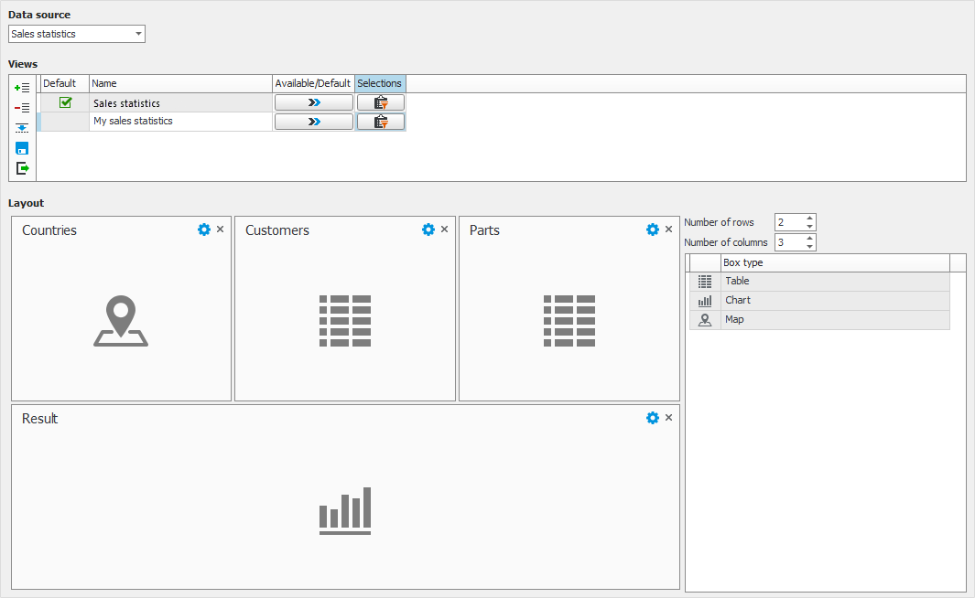Click the insert row below icon
The image size is (975, 598).
coord(22,128)
